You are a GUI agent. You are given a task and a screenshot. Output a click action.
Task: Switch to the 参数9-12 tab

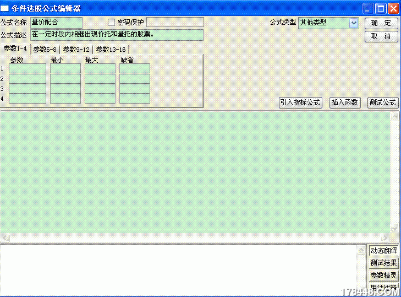tap(76, 50)
